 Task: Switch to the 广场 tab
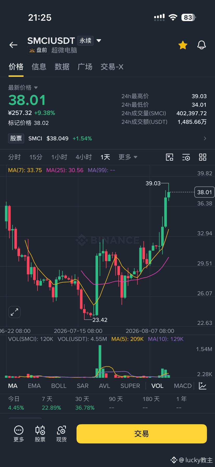click(85, 67)
